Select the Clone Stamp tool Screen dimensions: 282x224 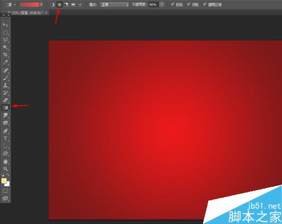click(5, 86)
